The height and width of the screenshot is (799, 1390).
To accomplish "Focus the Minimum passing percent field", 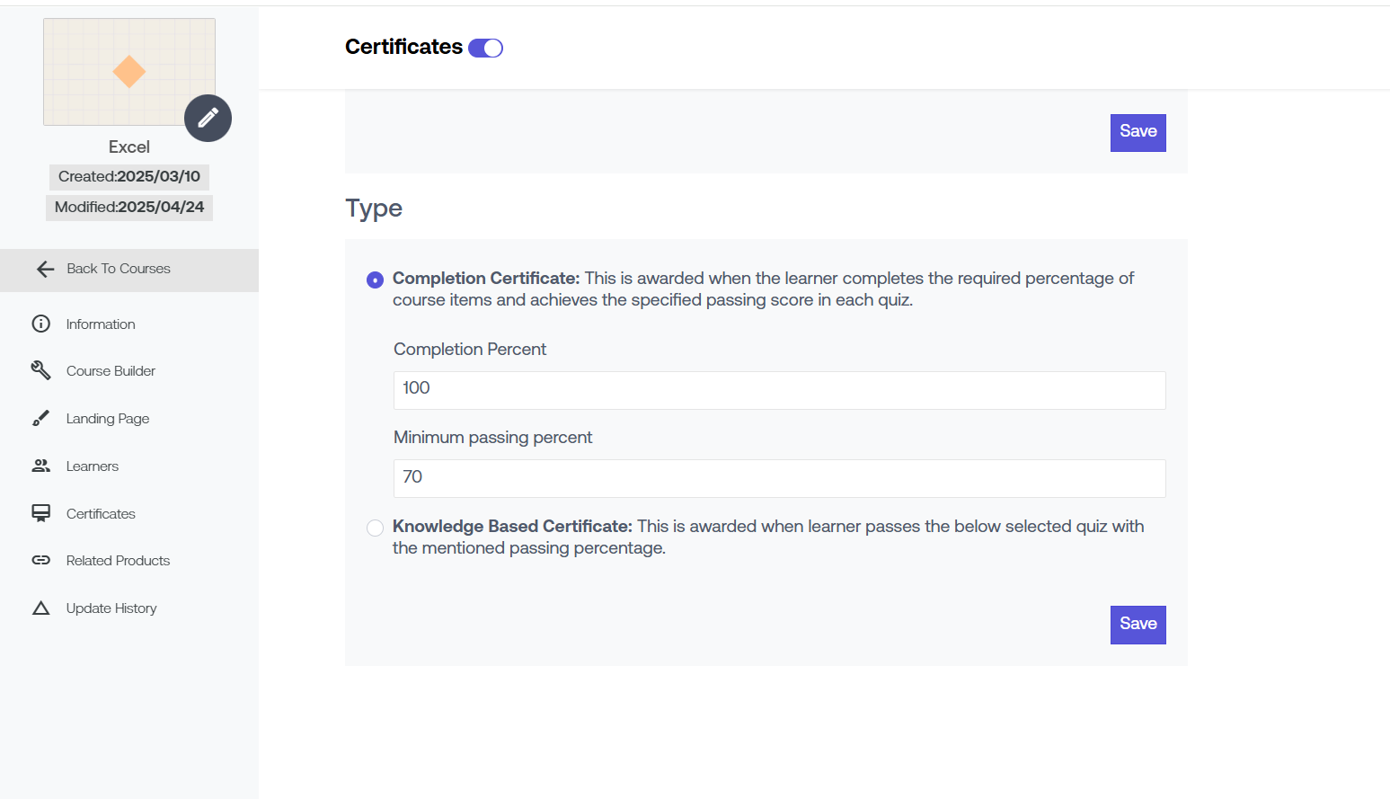I will 779,478.
